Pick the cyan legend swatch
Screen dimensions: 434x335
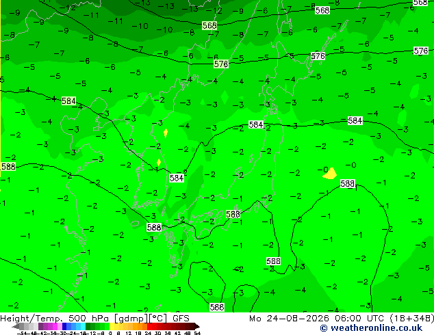(83, 326)
